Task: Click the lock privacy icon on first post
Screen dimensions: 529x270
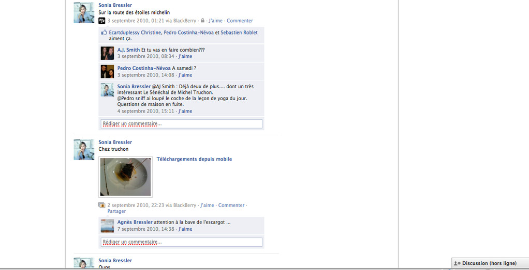Action: [x=203, y=21]
